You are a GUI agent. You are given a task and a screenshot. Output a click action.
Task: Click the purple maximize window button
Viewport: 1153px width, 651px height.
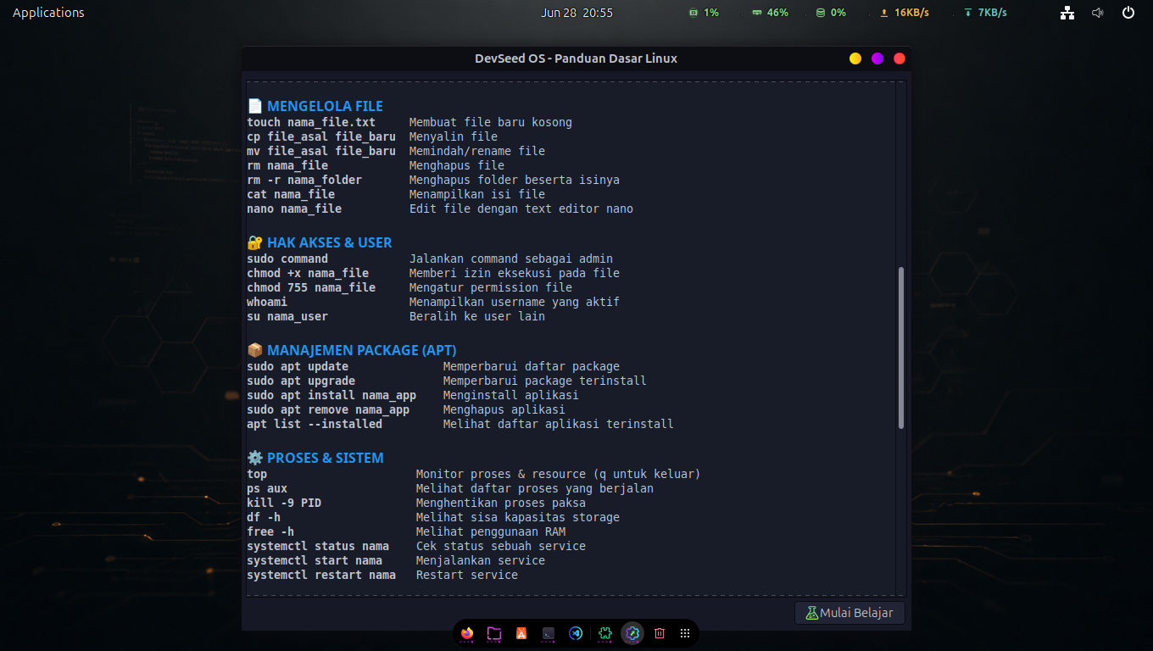click(x=877, y=58)
